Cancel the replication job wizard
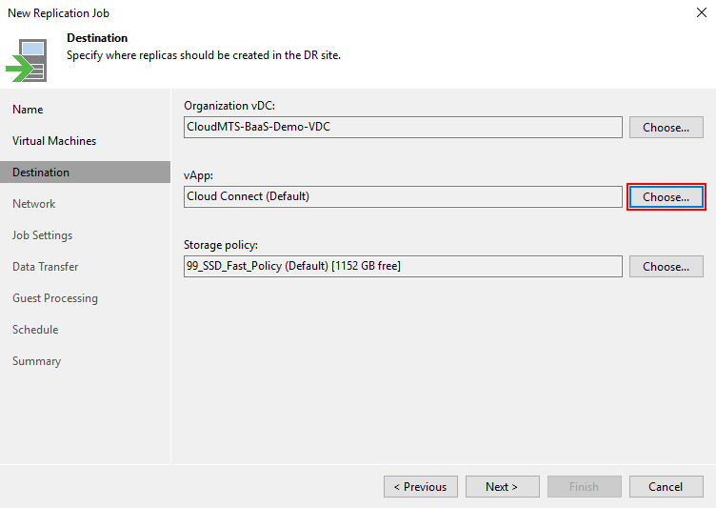This screenshot has height=508, width=716. tap(666, 487)
